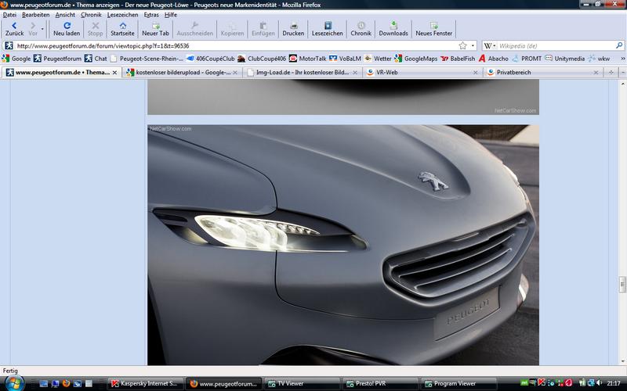The width and height of the screenshot is (627, 391).
Task: Click the Wikipedia (de) search field
Action: [x=556, y=46]
